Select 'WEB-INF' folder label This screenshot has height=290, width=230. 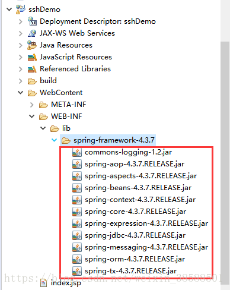point(66,116)
